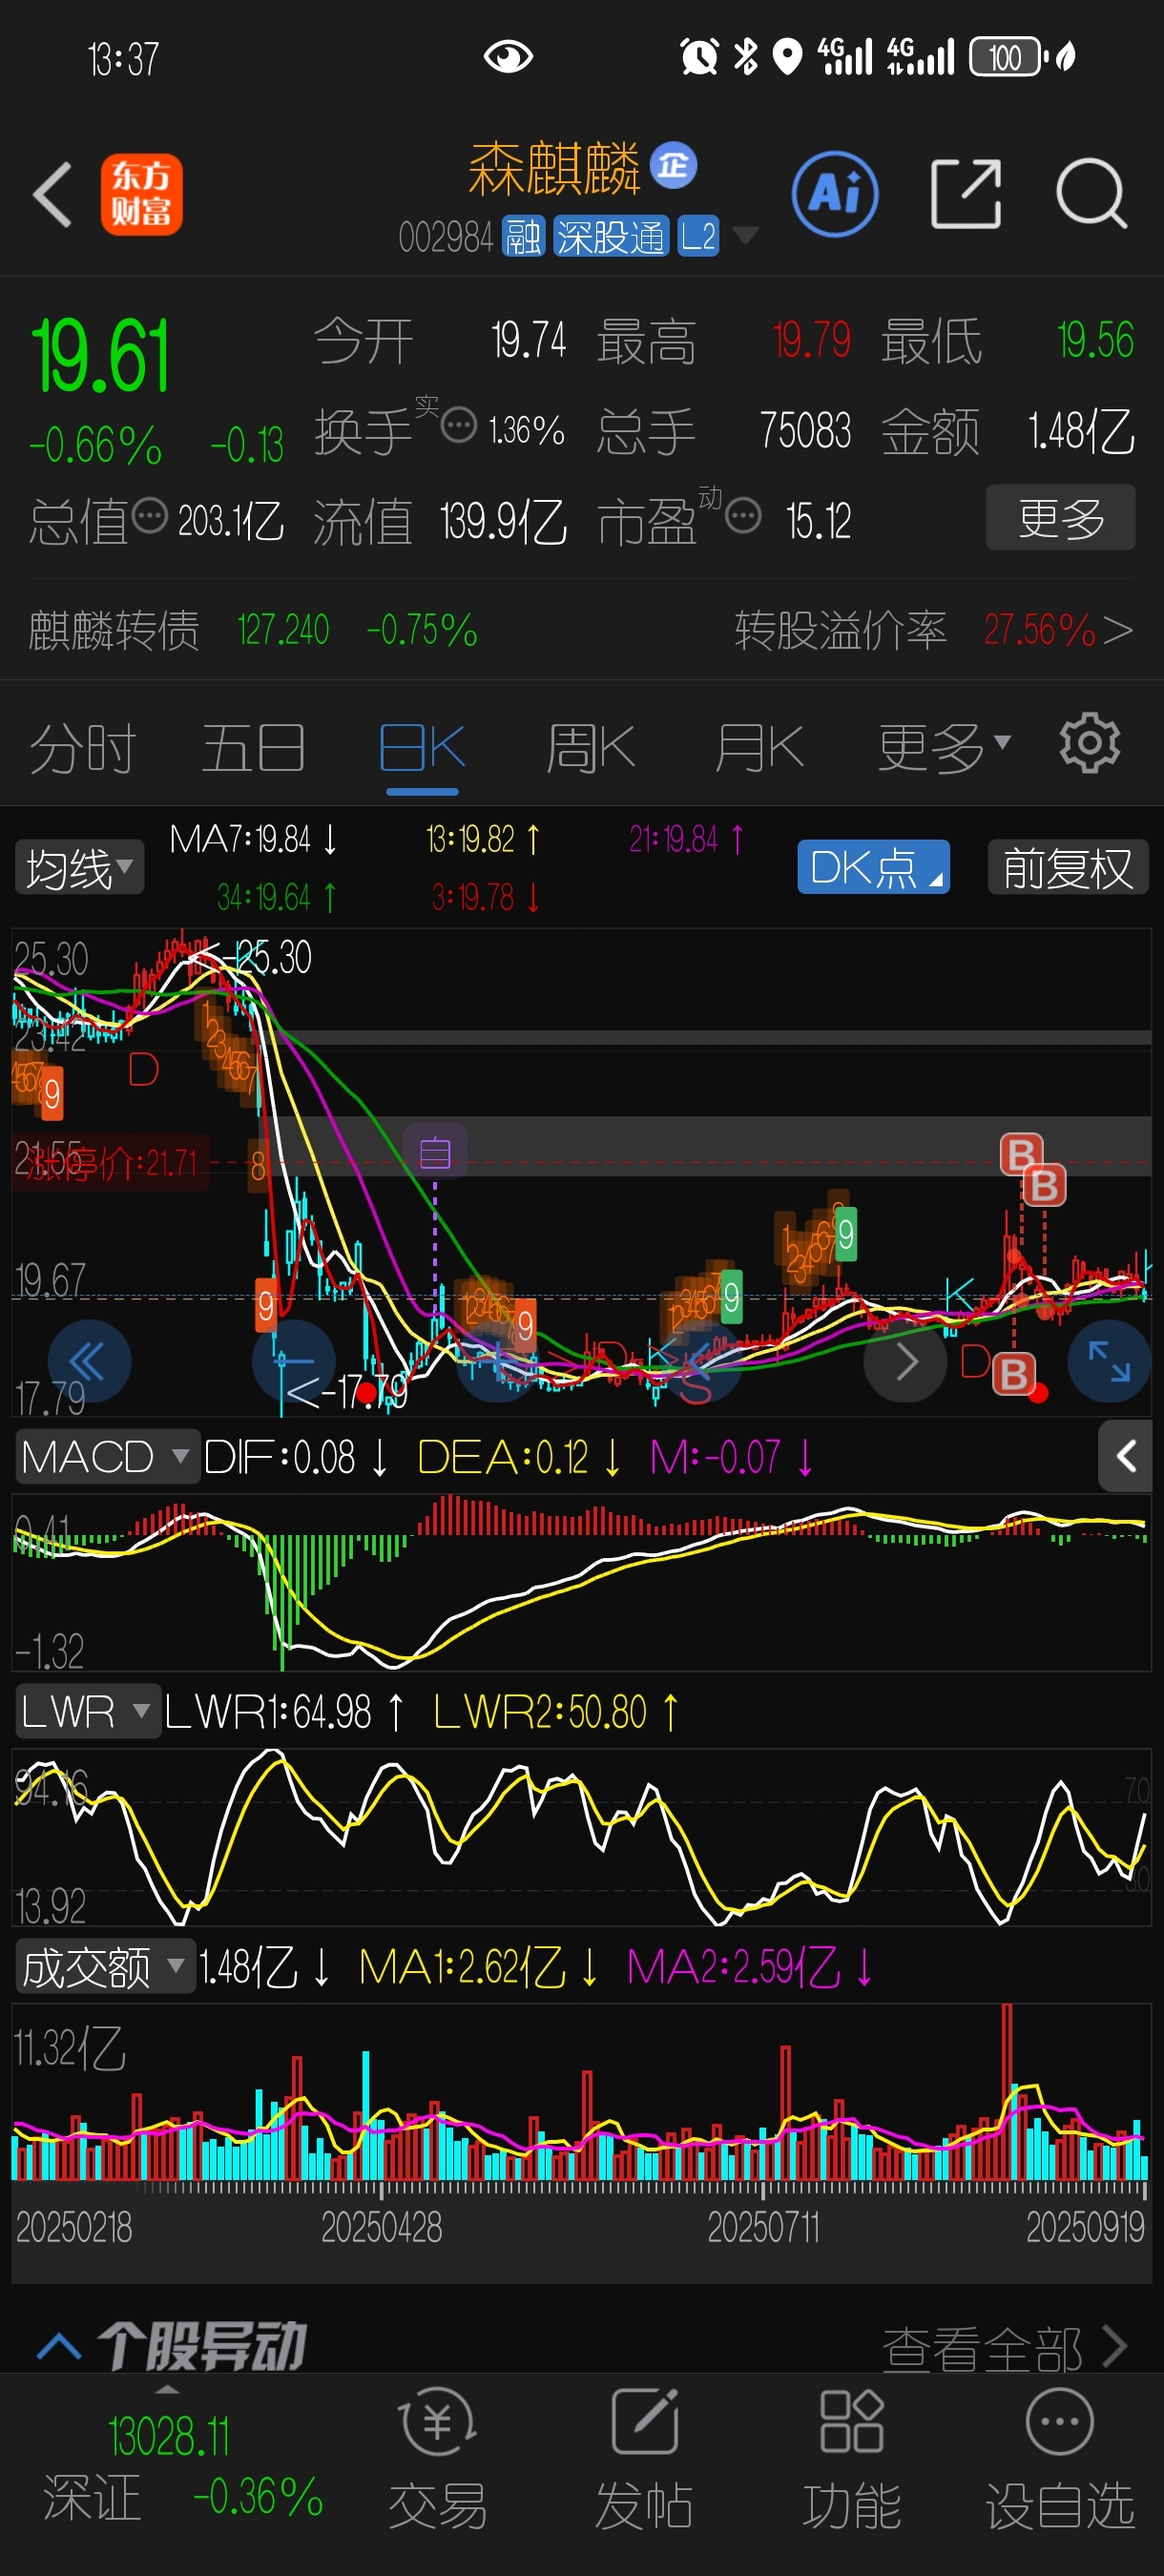Open the 功能 functions icon
This screenshot has width=1164, height=2576.
852,2459
